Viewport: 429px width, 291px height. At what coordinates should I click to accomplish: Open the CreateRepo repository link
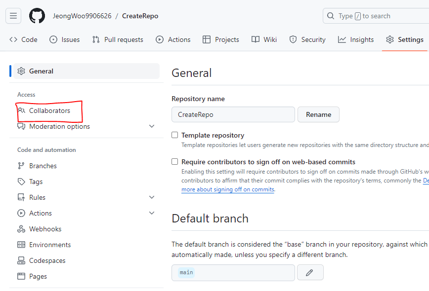coord(140,16)
